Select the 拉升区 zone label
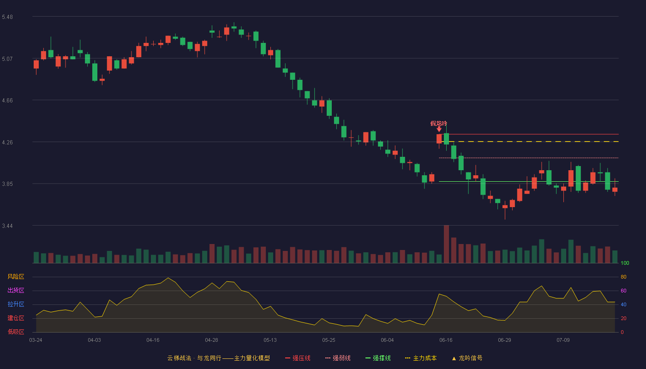 [x=16, y=304]
